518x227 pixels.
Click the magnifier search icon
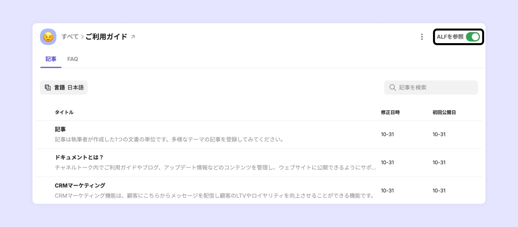point(392,88)
